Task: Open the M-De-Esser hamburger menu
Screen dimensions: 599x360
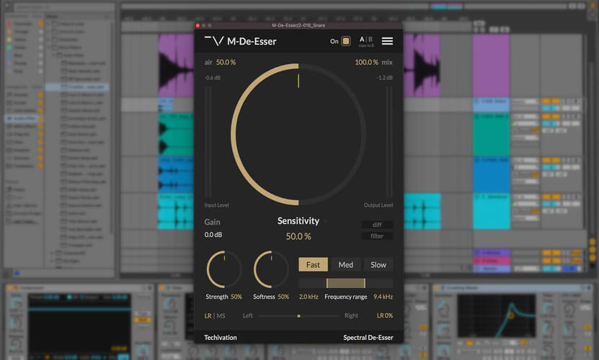Action: (x=387, y=41)
